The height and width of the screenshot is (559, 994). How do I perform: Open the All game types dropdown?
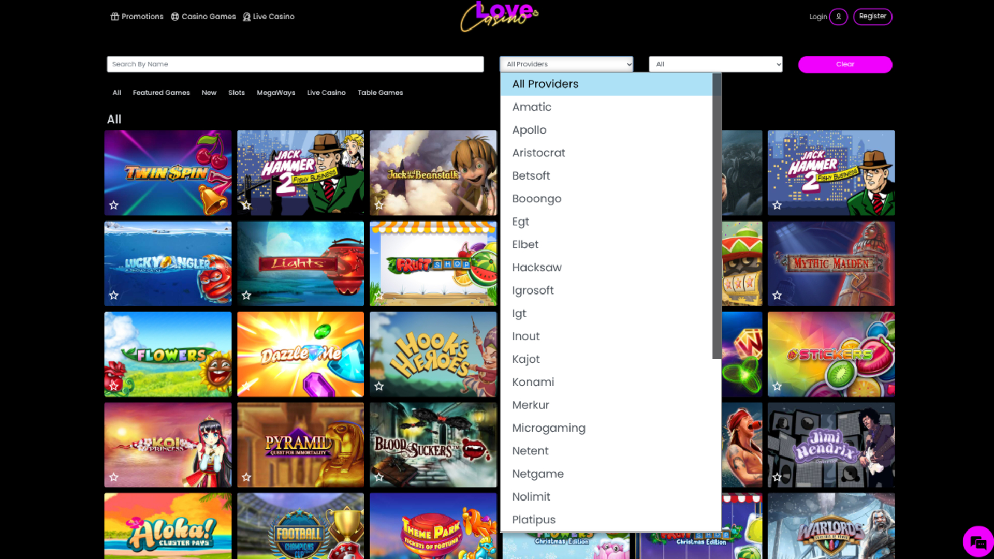pyautogui.click(x=715, y=64)
